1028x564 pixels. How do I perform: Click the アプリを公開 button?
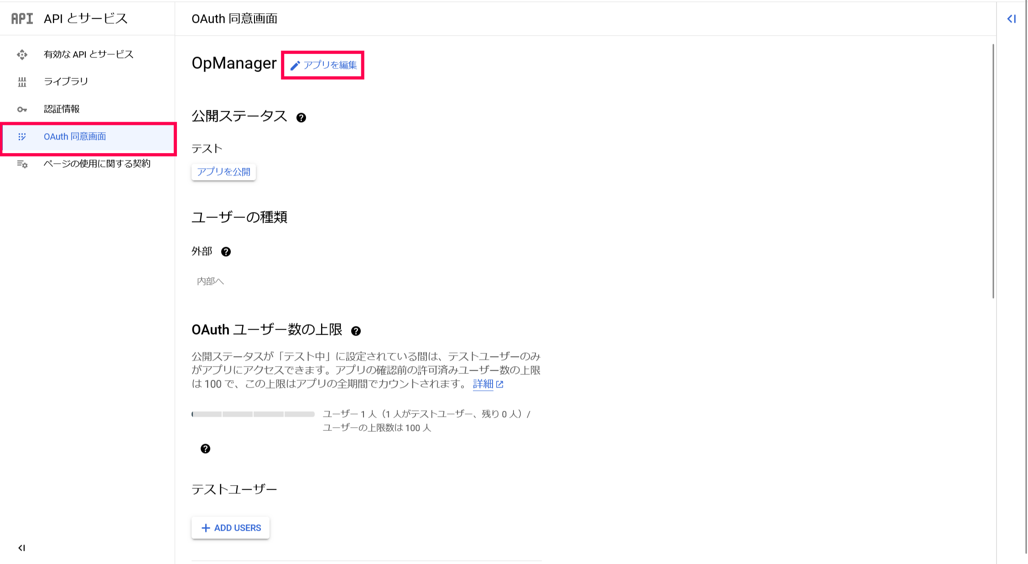(223, 172)
